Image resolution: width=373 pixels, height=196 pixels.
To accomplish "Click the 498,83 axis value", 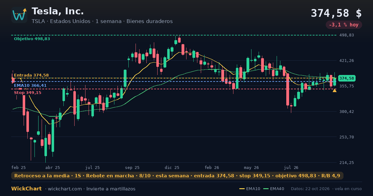I will coord(347,35).
